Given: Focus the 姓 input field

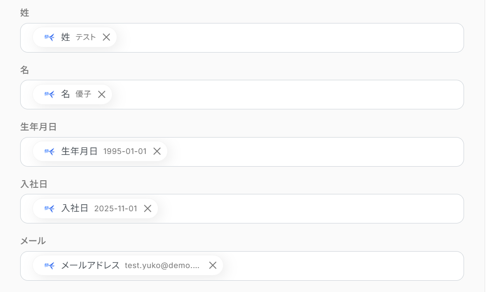Looking at the screenshot, I should [x=242, y=38].
